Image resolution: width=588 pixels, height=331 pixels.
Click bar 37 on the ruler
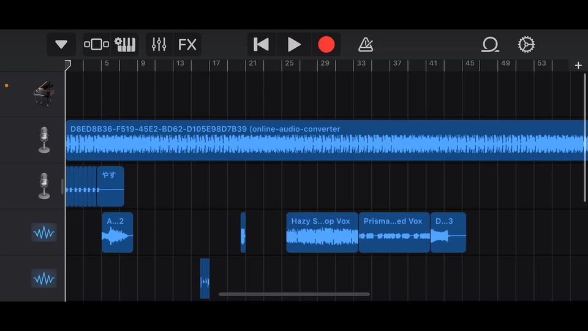pyautogui.click(x=397, y=63)
